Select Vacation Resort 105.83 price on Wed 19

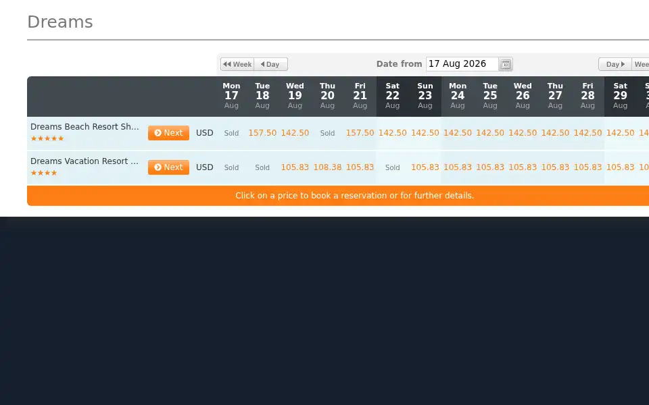pyautogui.click(x=295, y=167)
